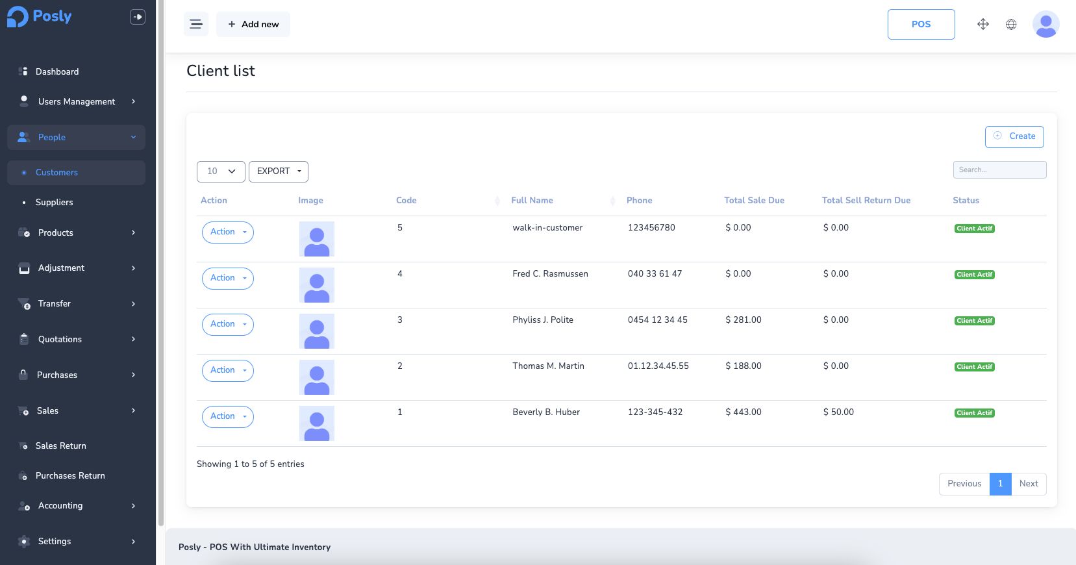Viewport: 1076px width, 565px height.
Task: Go to Suppliers in the sidebar
Action: point(55,203)
